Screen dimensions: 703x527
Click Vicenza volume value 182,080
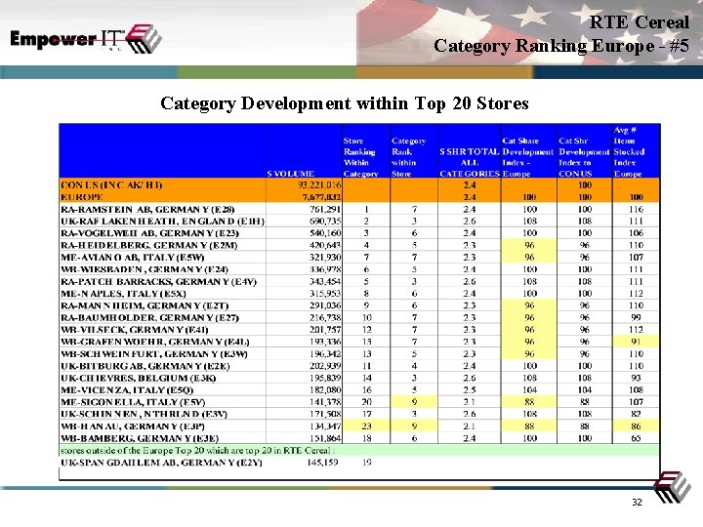[325, 390]
